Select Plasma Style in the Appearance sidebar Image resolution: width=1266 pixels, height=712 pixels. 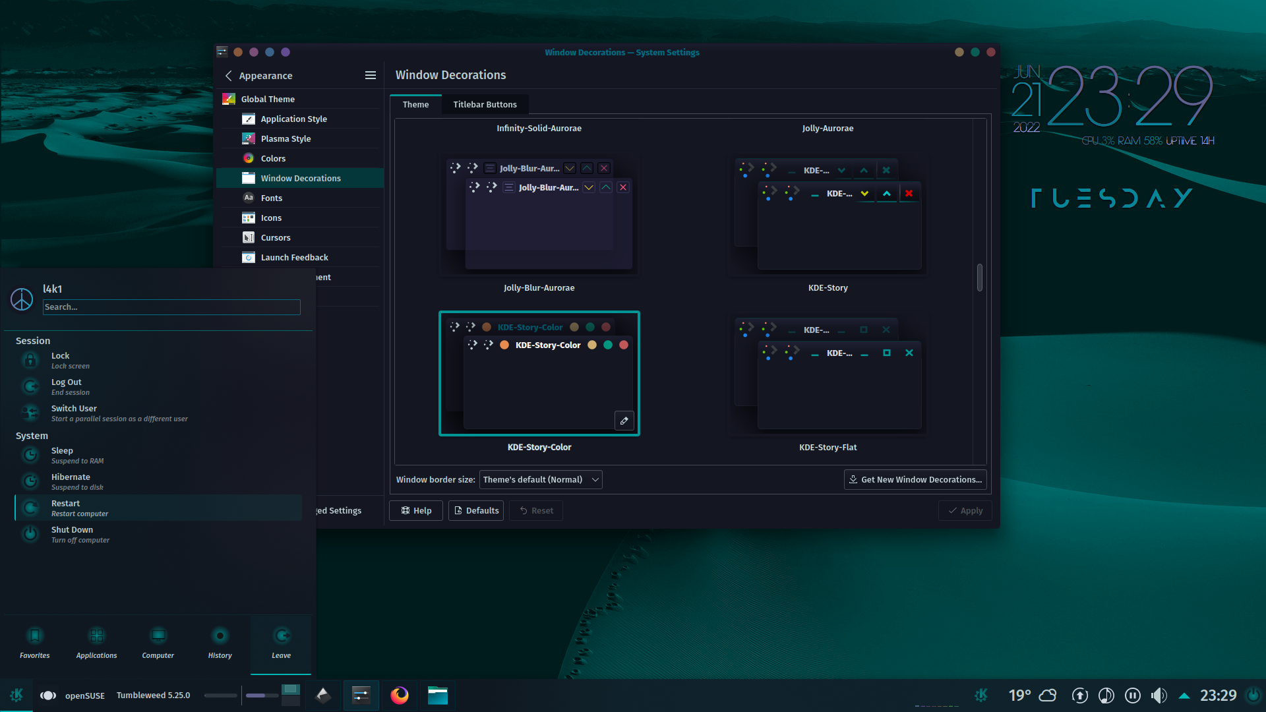click(300, 138)
